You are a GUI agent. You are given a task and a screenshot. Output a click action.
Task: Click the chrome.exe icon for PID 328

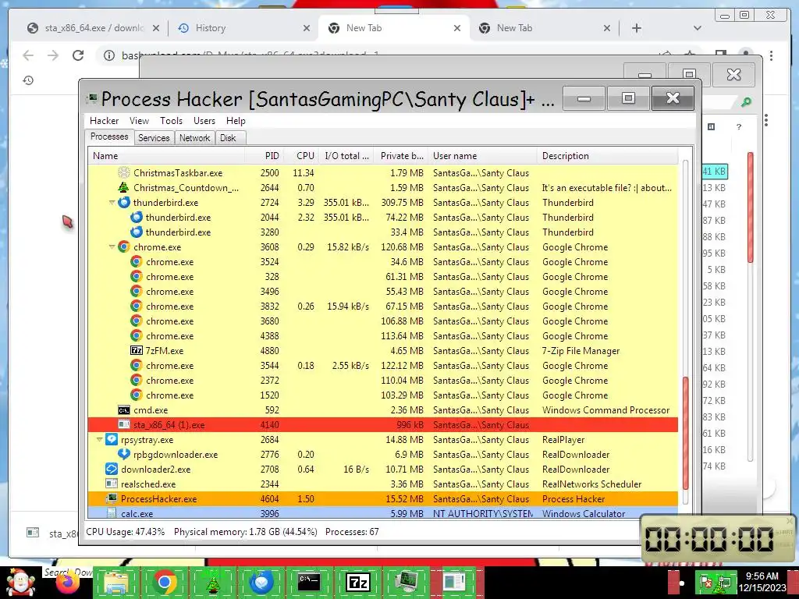coord(136,276)
